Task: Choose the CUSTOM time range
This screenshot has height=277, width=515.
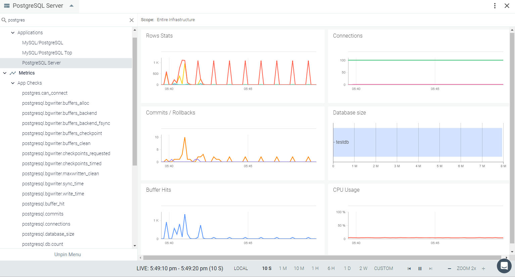Action: (x=383, y=269)
